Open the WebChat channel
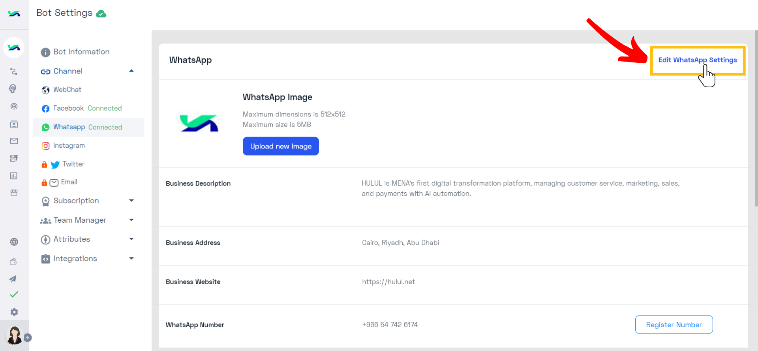758x351 pixels. (x=62, y=90)
